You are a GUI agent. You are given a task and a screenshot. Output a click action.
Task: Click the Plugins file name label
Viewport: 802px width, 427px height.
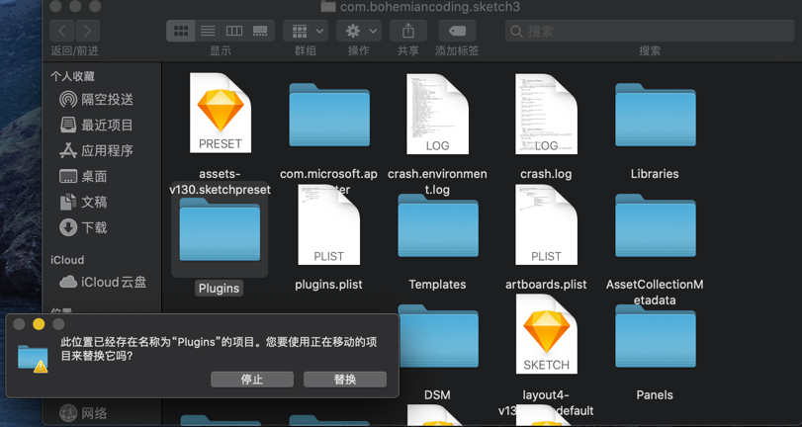click(219, 289)
